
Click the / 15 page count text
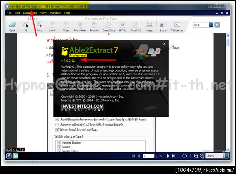click(159, 156)
